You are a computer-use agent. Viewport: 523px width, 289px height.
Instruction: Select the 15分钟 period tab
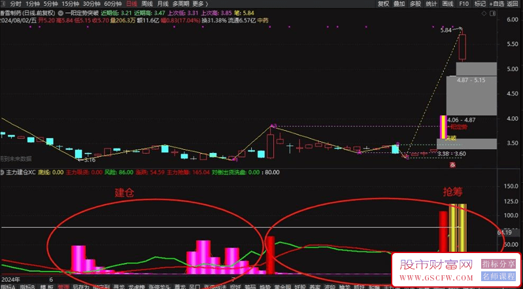(x=70, y=4)
